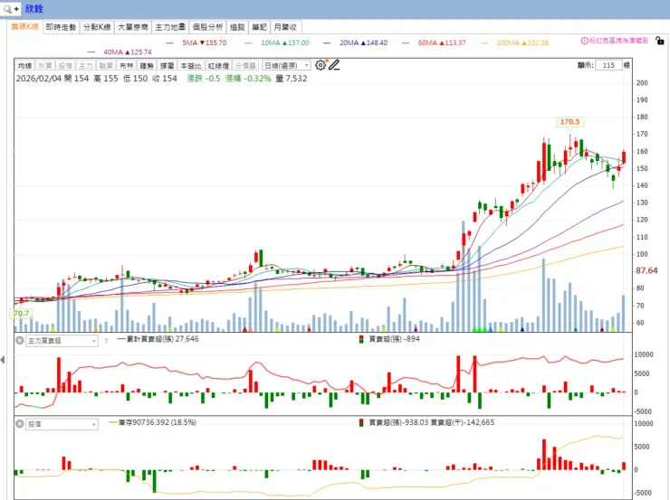Toggle the 均線 moving average overlay
This screenshot has width=670, height=500.
[24, 66]
